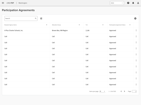Open the row actions menu for the fifth row
Viewport: 141px width, 105px height.
coord(136,54)
